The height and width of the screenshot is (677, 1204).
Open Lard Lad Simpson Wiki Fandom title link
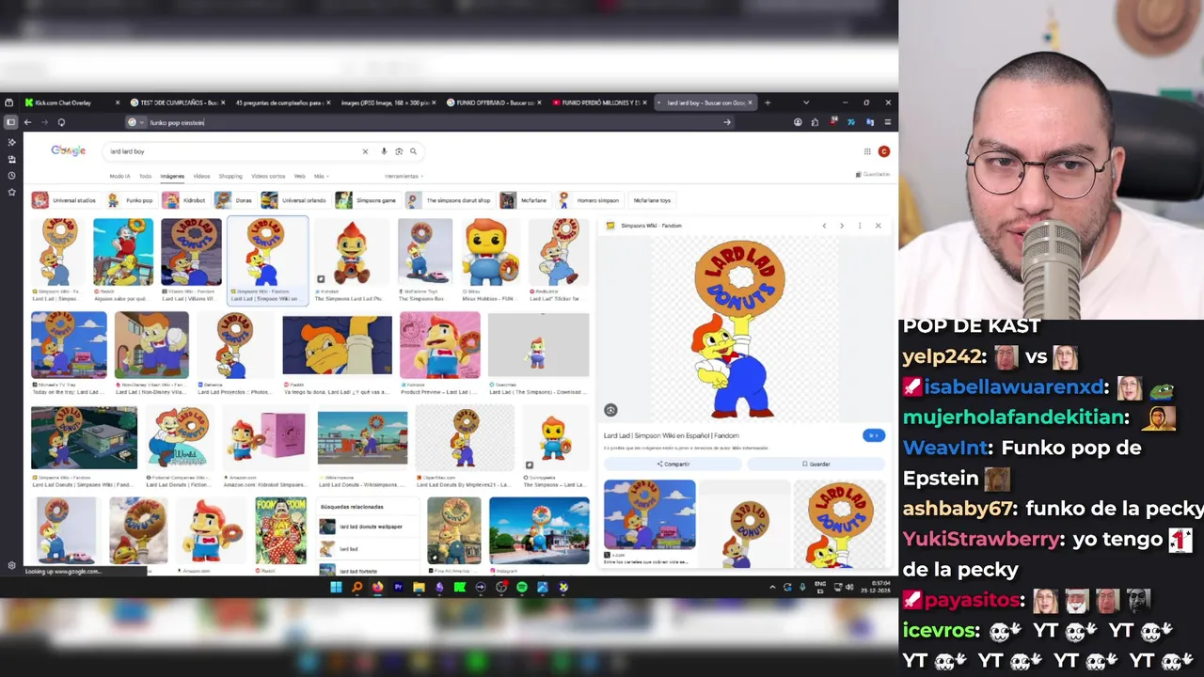671,435
